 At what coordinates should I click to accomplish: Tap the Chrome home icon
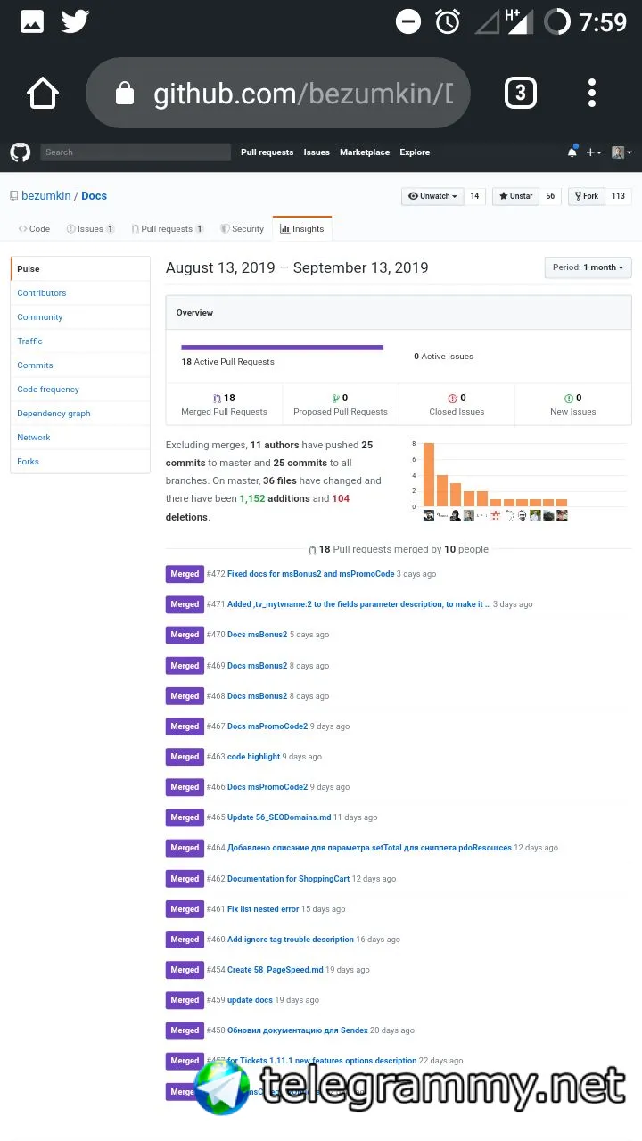click(x=42, y=93)
